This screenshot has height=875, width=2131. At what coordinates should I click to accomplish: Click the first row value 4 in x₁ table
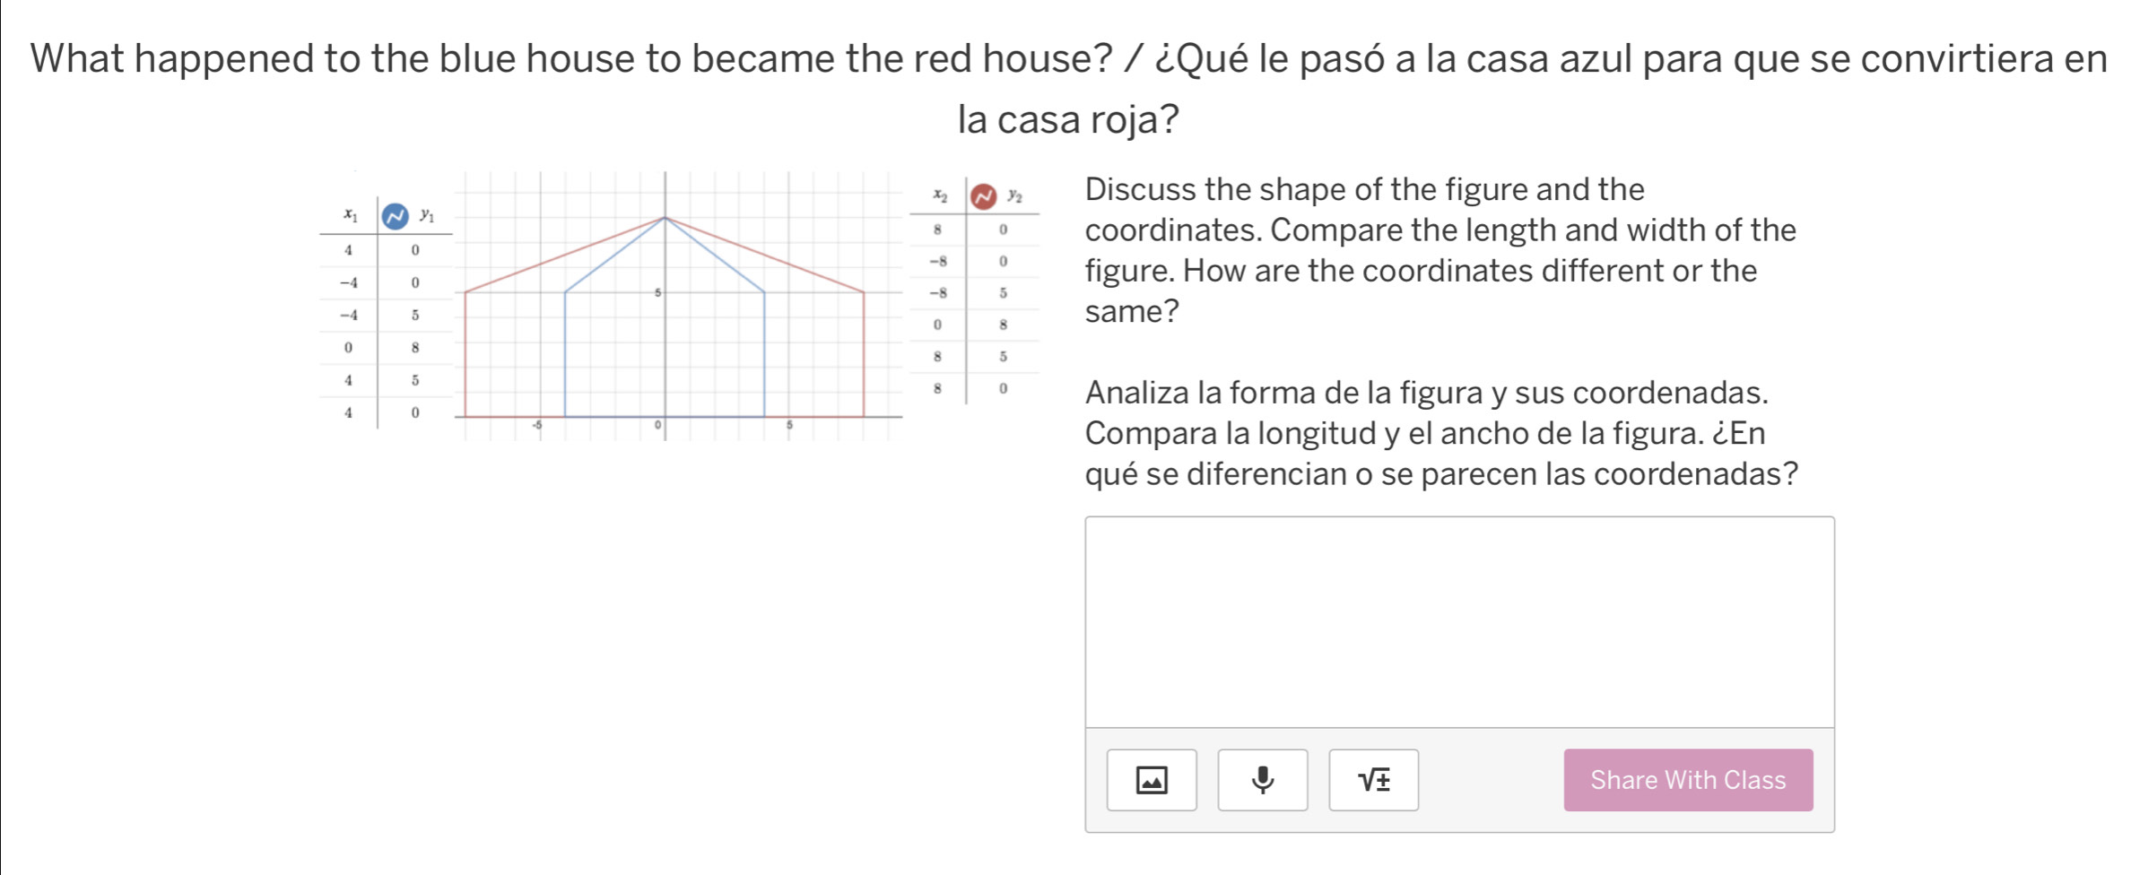[x=350, y=251]
